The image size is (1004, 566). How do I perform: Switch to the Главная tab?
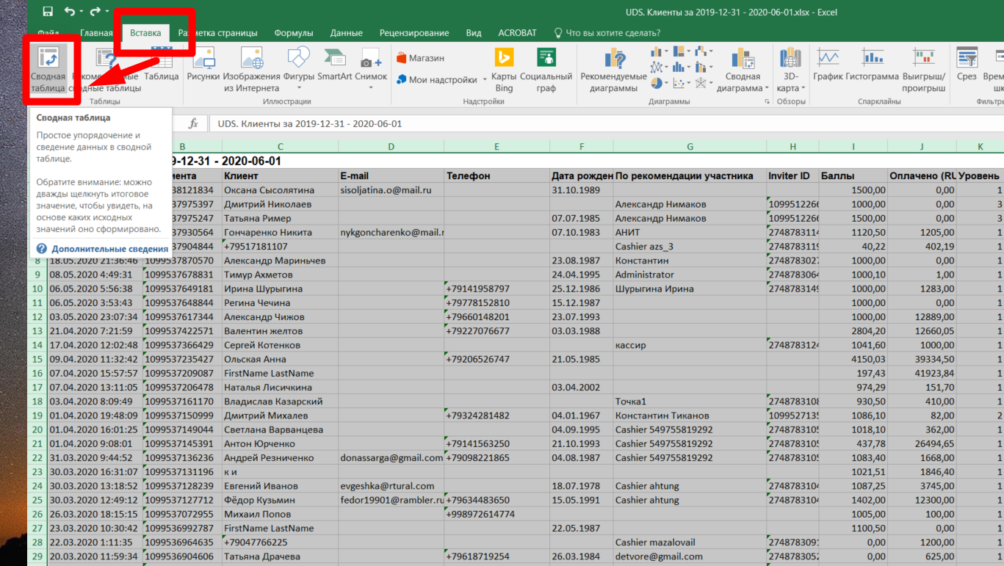pyautogui.click(x=96, y=33)
